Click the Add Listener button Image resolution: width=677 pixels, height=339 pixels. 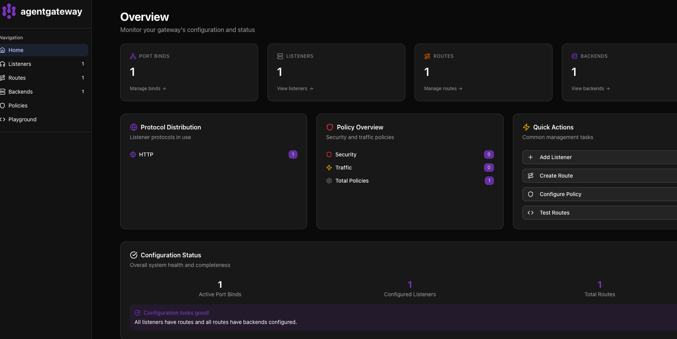coord(600,157)
